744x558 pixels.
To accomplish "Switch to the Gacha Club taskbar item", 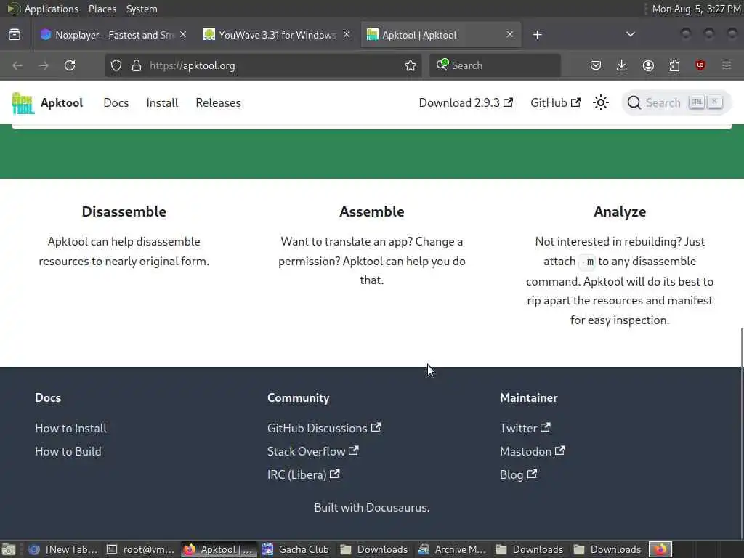I will [x=296, y=549].
